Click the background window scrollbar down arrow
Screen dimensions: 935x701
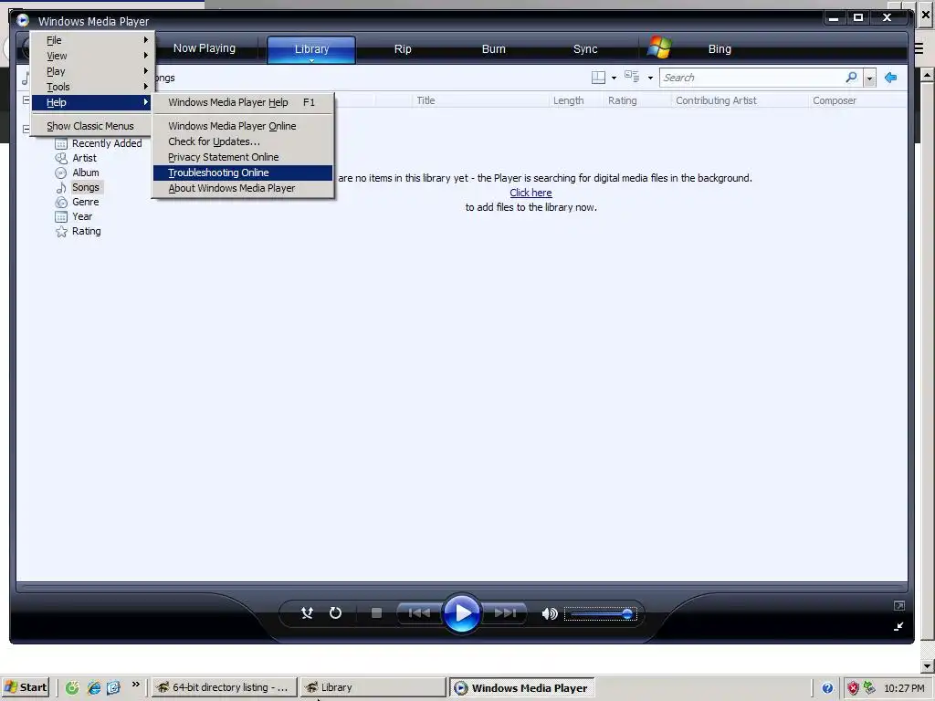click(927, 665)
